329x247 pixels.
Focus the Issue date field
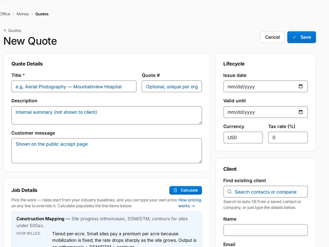tap(265, 86)
